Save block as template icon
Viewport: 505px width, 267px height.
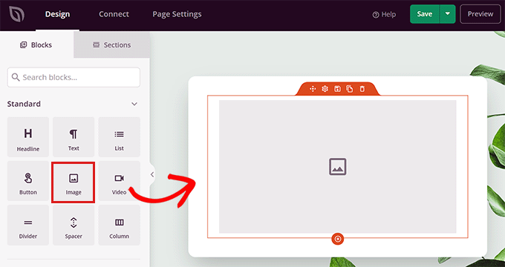click(337, 89)
